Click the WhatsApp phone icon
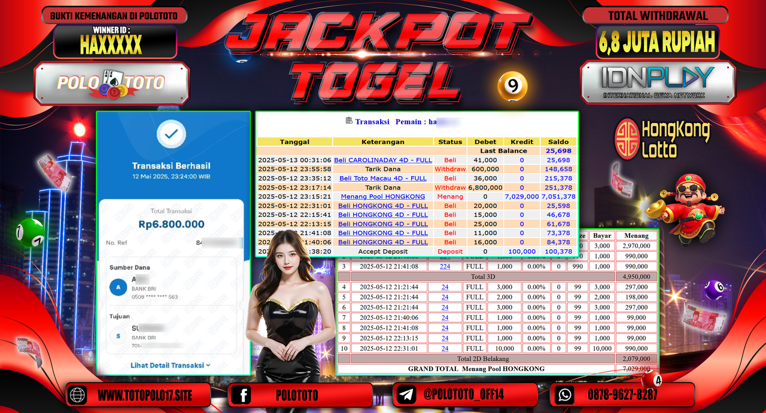Image resolution: width=766 pixels, height=413 pixels. pos(564,395)
